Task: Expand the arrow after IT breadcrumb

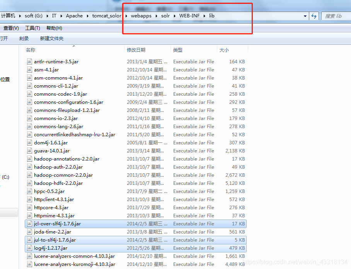Action: 61,16
